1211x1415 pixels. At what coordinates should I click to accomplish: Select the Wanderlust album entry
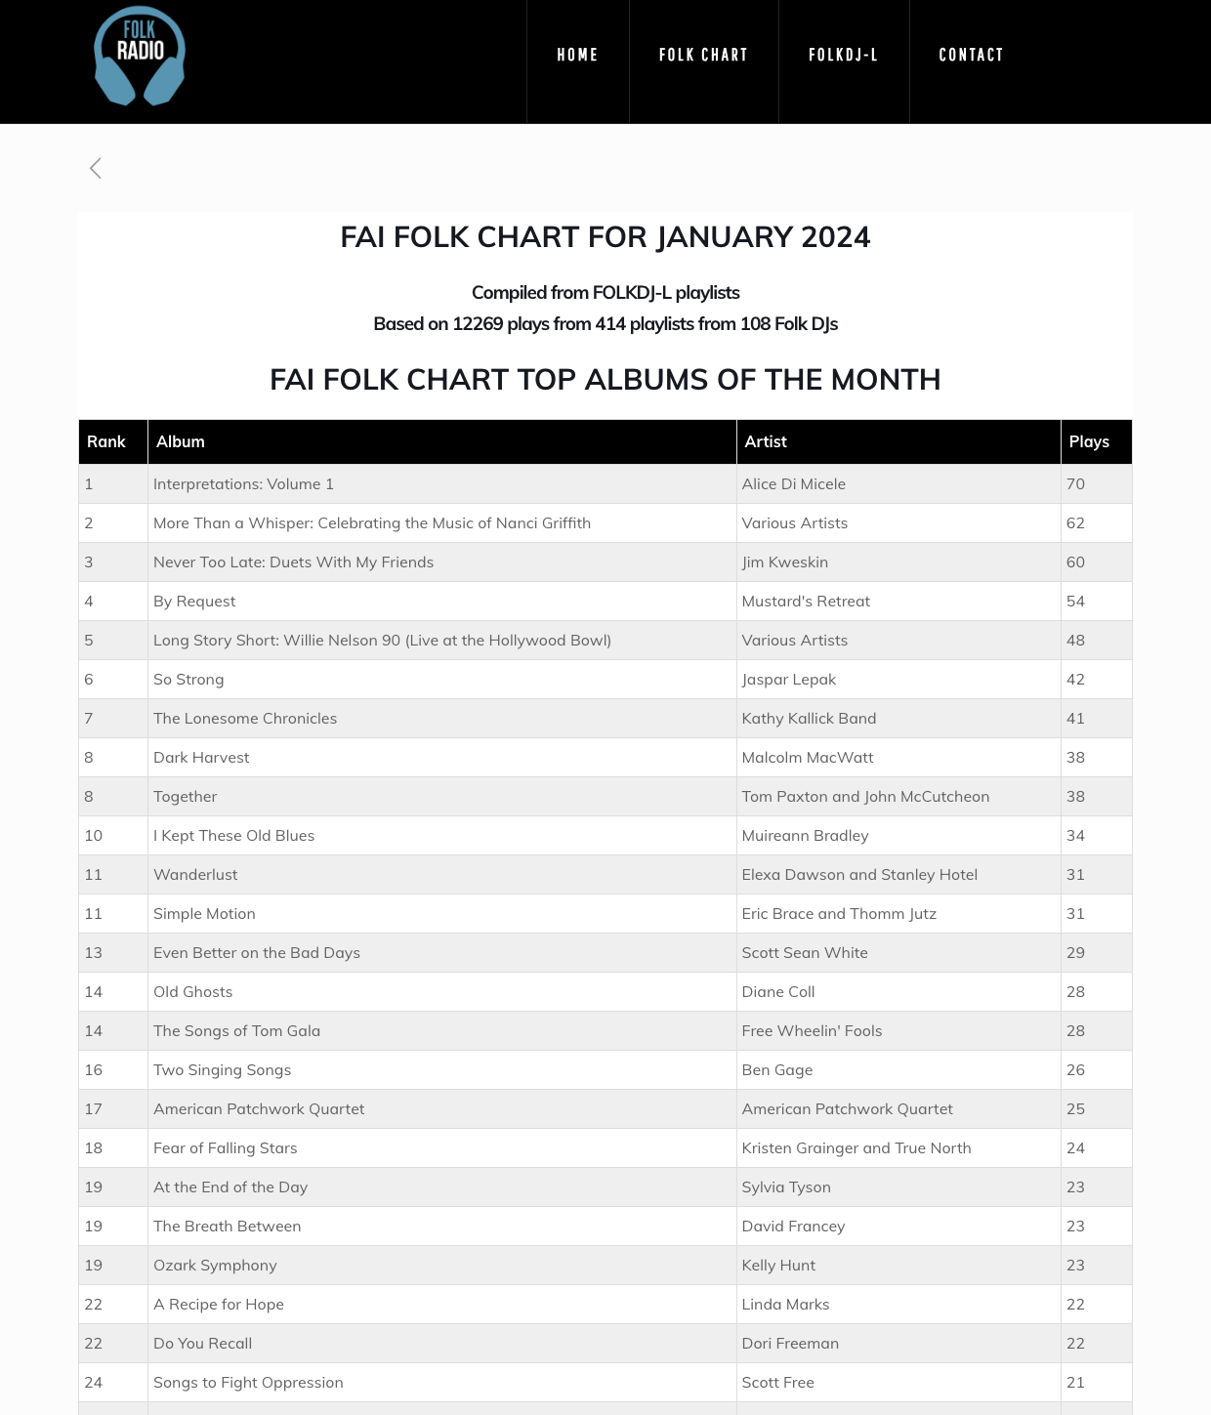point(195,875)
